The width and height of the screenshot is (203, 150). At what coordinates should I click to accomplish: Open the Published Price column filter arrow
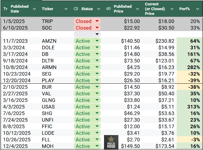[138, 9]
